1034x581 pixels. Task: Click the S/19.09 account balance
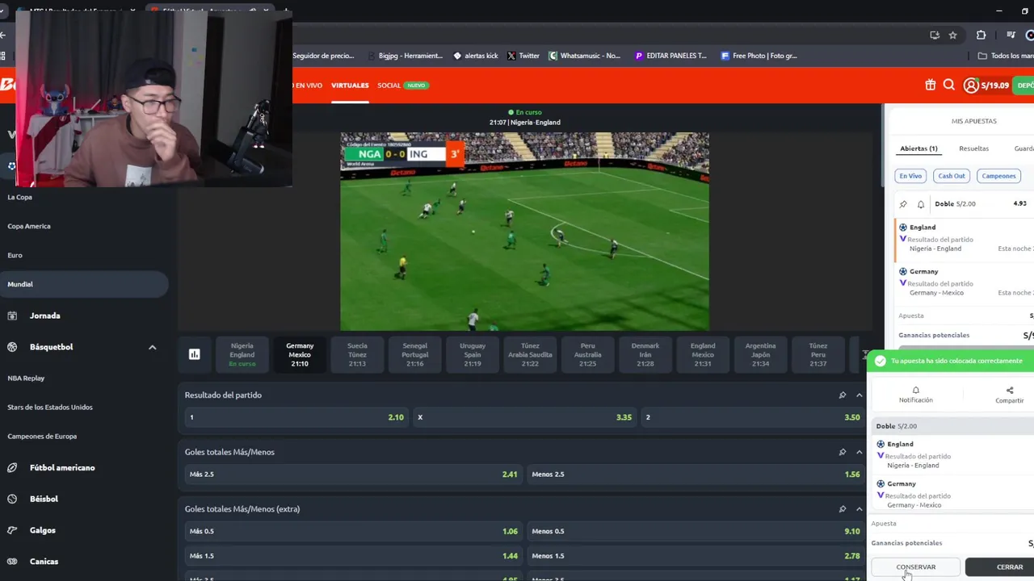click(994, 86)
